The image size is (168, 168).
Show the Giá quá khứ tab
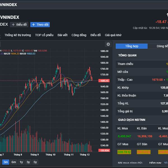(113, 35)
